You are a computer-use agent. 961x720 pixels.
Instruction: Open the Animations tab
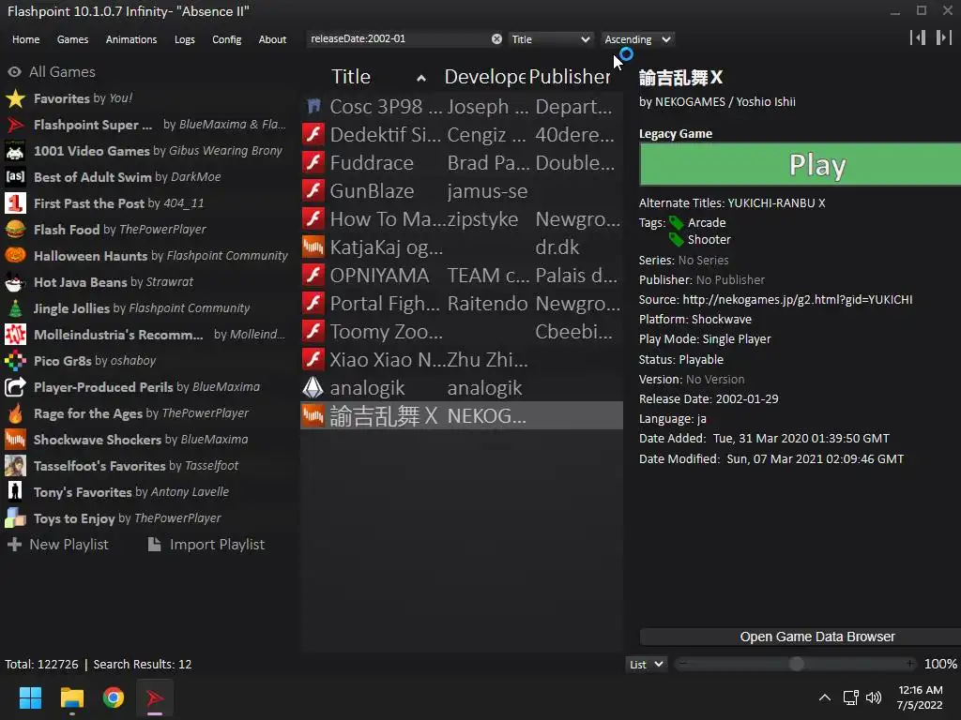coord(131,39)
